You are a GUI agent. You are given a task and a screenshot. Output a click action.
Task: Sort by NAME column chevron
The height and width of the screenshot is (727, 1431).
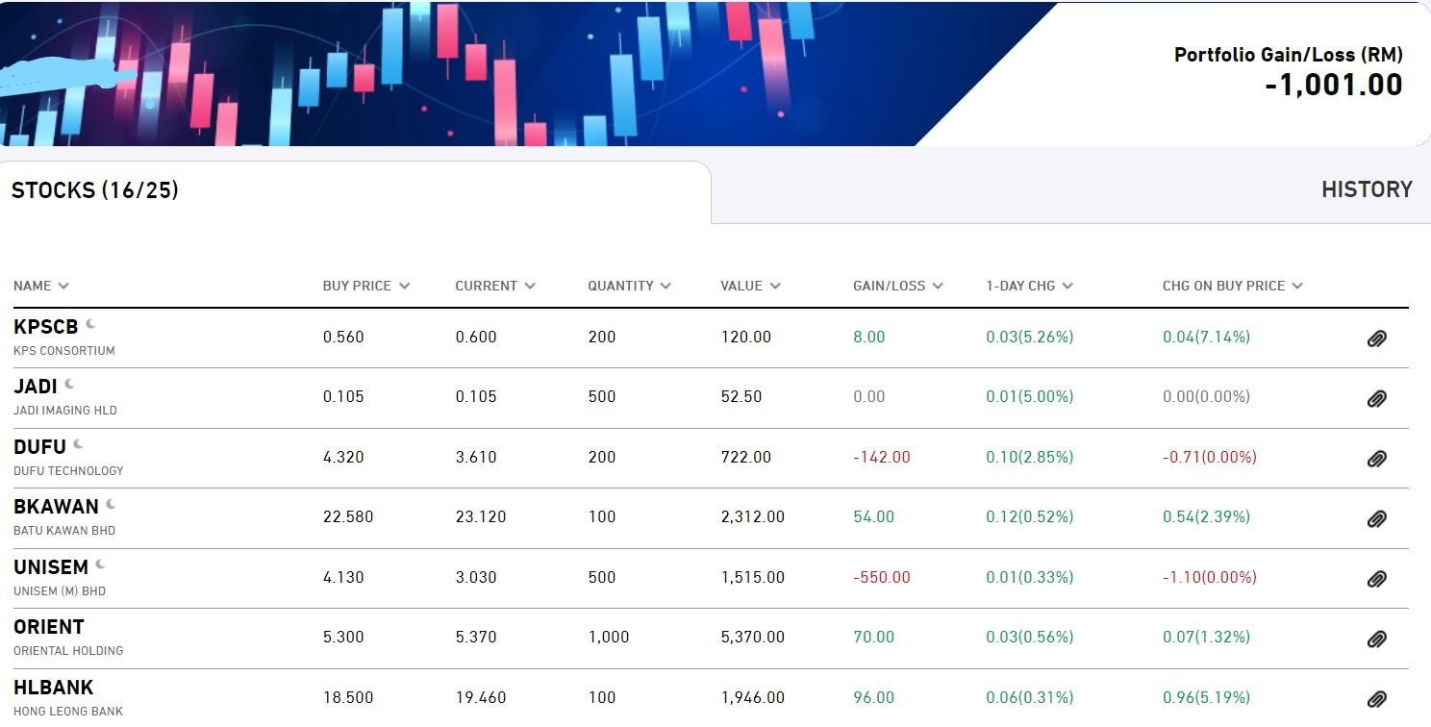(x=63, y=286)
